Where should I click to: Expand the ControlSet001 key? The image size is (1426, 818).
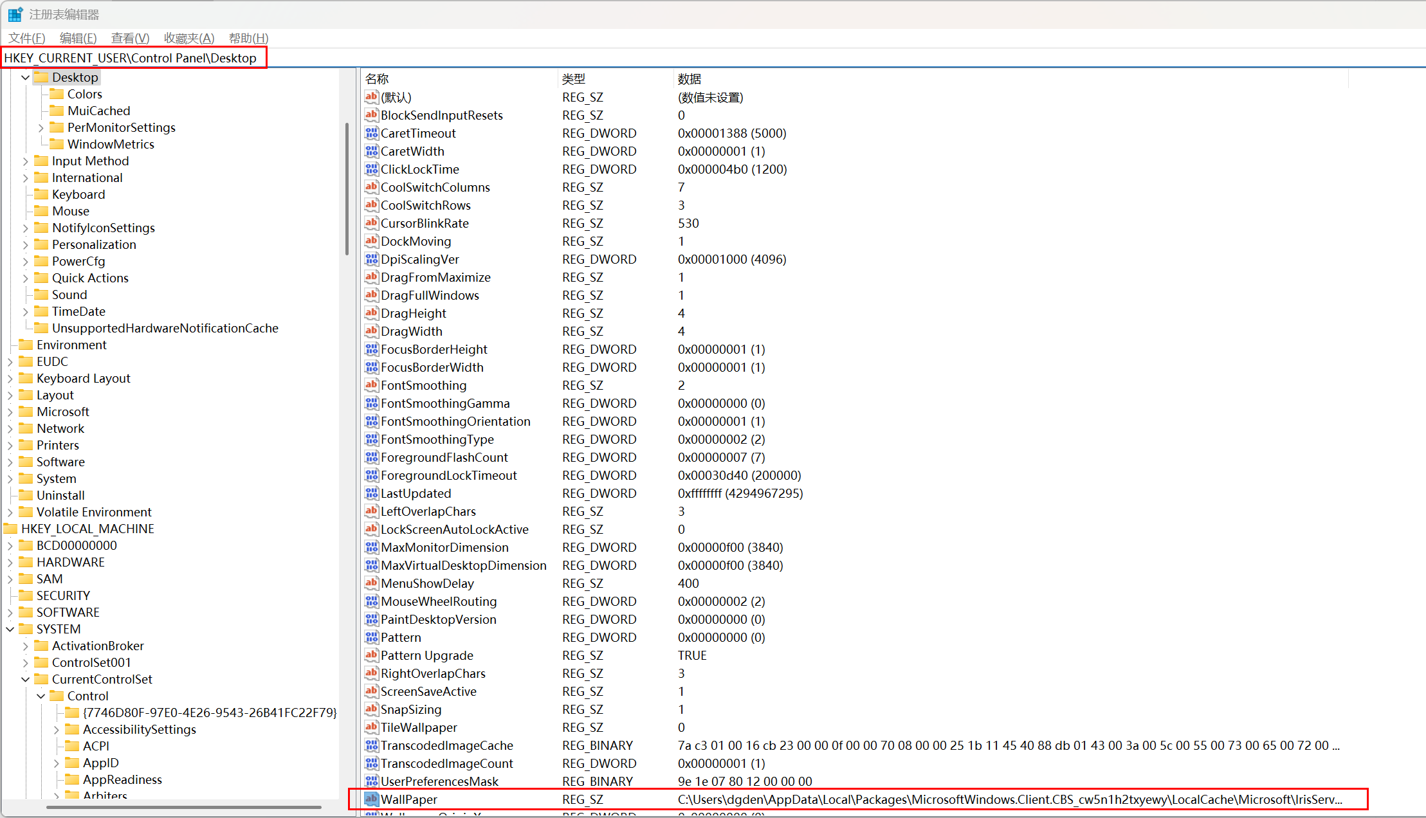26,662
